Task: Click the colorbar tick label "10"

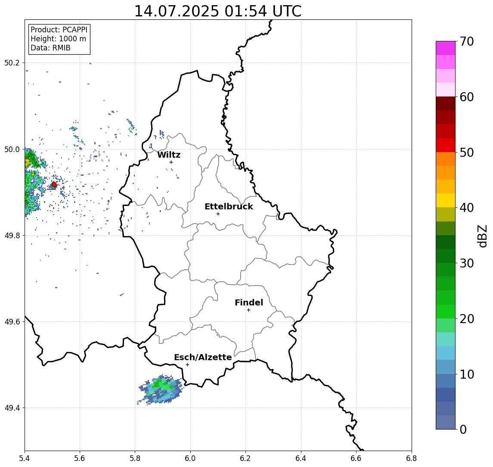Action: click(x=467, y=374)
